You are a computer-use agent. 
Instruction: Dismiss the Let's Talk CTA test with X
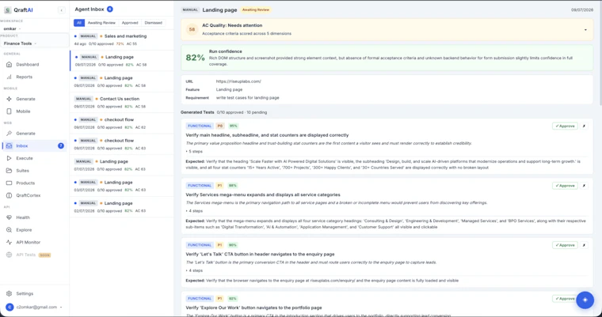[584, 245]
